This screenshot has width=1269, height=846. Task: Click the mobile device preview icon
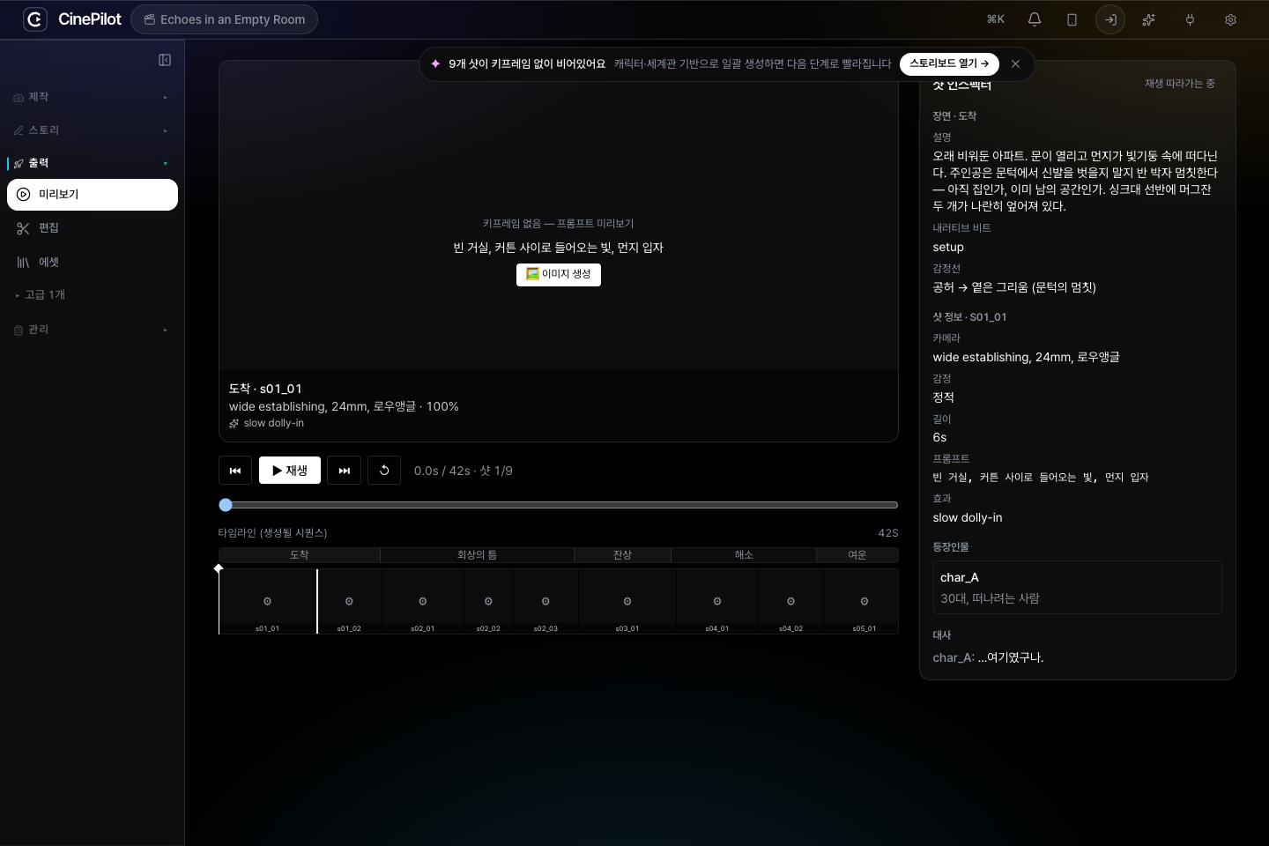pyautogui.click(x=1072, y=19)
